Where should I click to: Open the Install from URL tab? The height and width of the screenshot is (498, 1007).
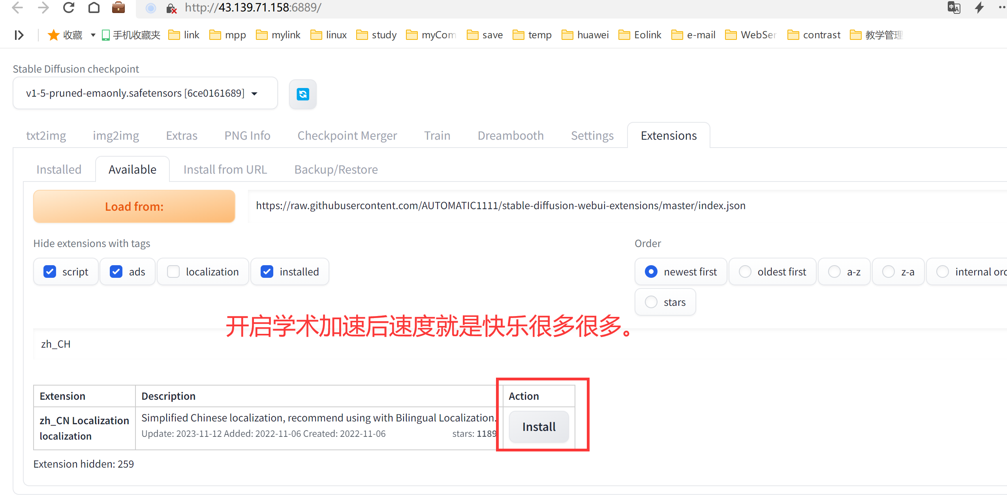[225, 170]
